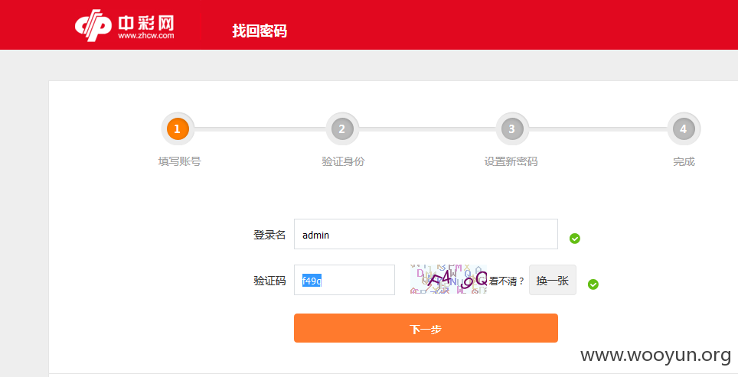Click the 看不清? text link
Image resolution: width=738 pixels, height=377 pixels.
tap(507, 281)
